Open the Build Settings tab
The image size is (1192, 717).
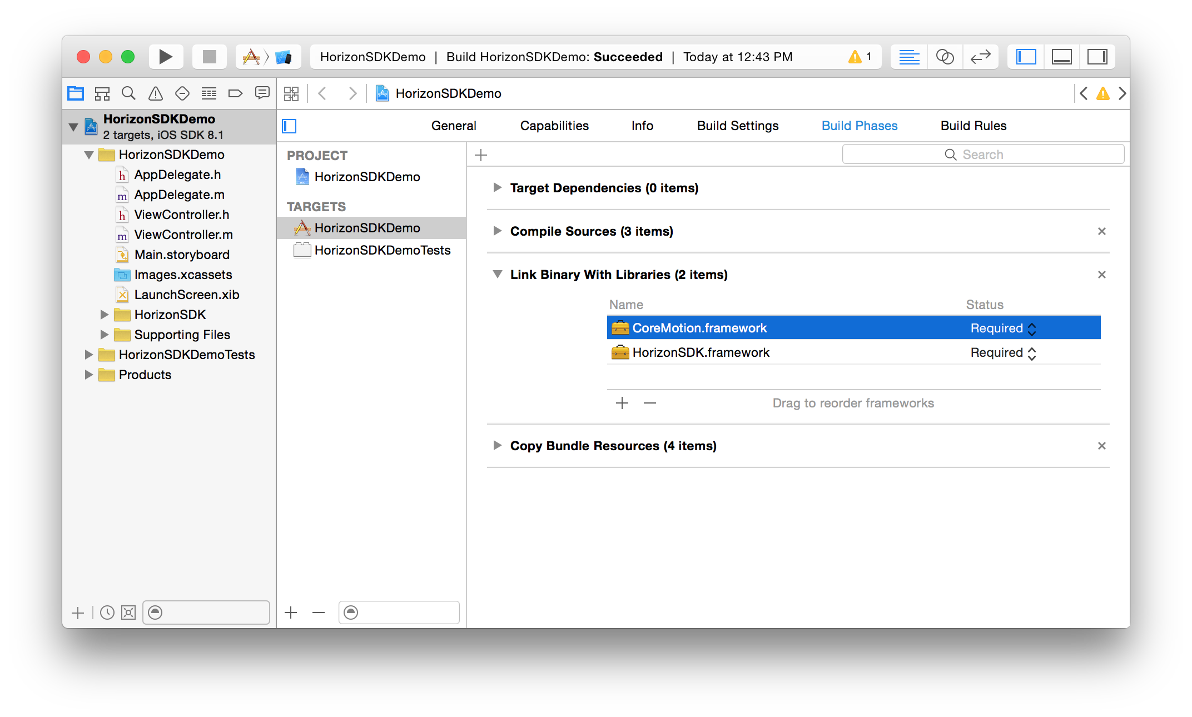click(738, 126)
